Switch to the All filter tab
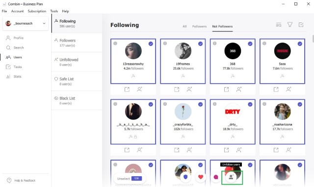Image resolution: width=314 pixels, height=187 pixels. tap(184, 26)
